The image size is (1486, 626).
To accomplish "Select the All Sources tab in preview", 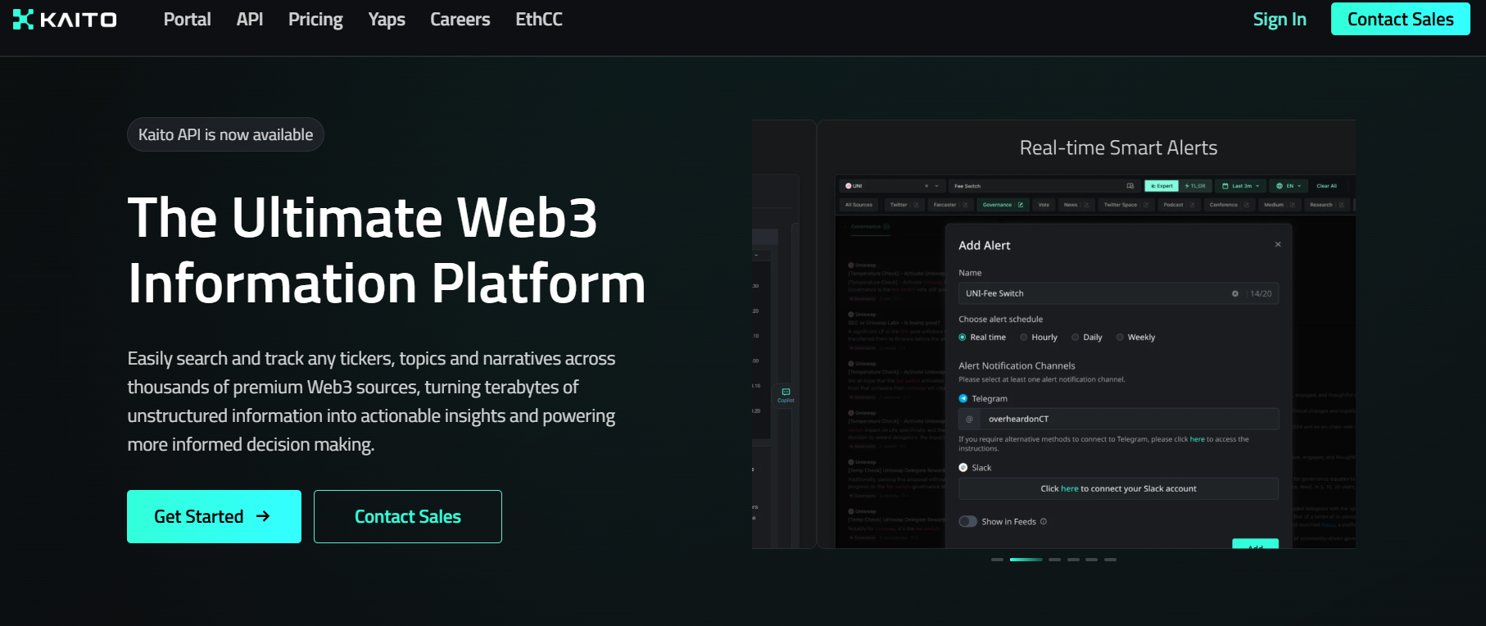I will click(x=859, y=205).
